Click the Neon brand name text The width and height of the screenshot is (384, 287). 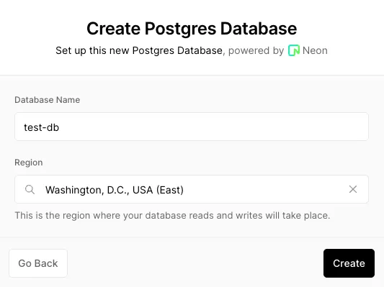click(x=315, y=50)
